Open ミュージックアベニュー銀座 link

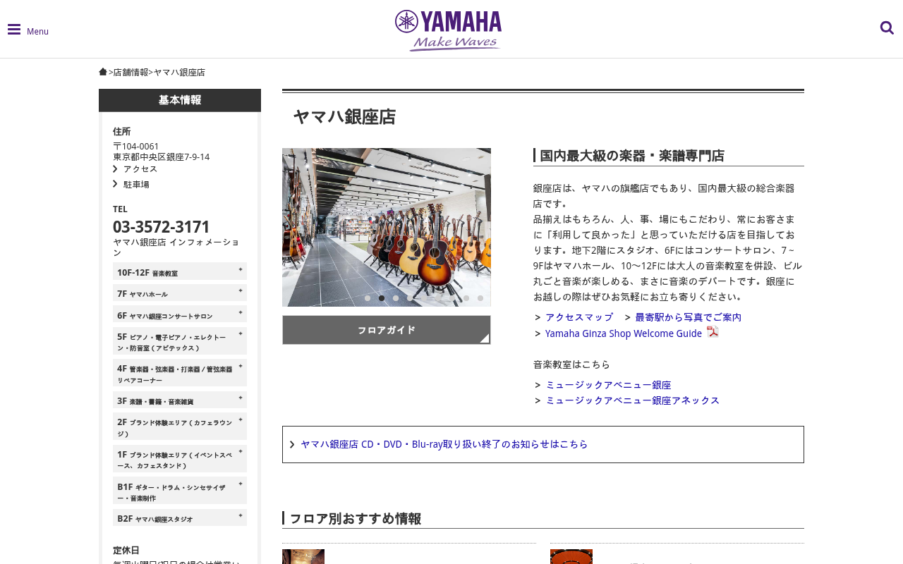coord(609,385)
